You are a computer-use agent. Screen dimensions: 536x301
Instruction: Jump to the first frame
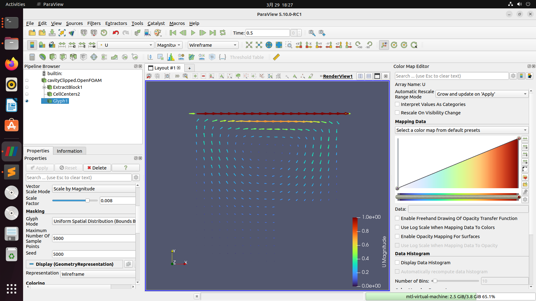coord(173,33)
